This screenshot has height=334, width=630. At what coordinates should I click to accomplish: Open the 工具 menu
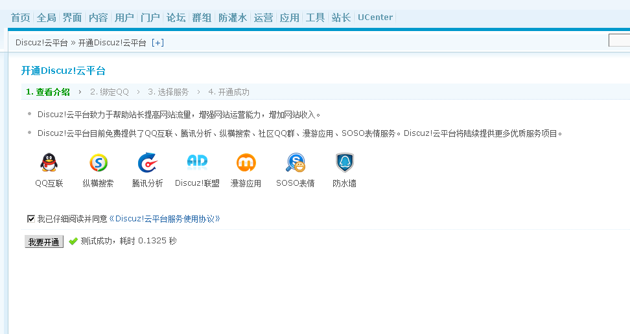click(x=315, y=17)
